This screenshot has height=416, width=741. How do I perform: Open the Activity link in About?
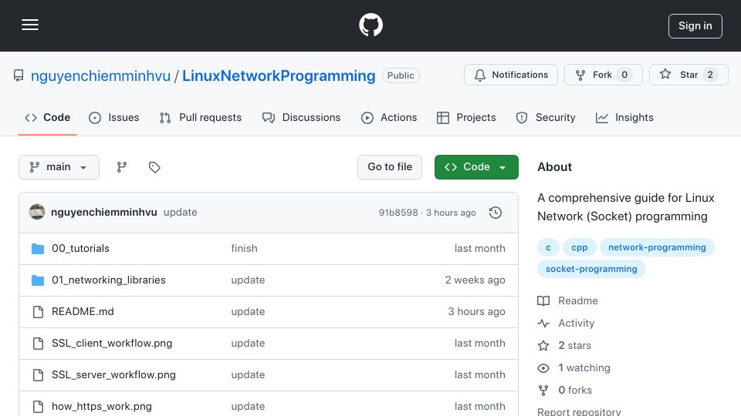[x=566, y=323]
